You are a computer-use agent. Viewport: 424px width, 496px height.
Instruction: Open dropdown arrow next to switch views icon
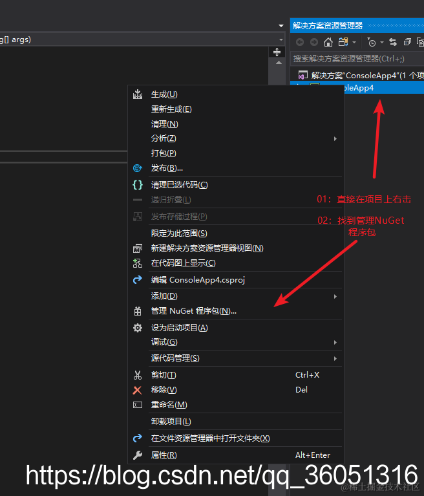[x=354, y=42]
